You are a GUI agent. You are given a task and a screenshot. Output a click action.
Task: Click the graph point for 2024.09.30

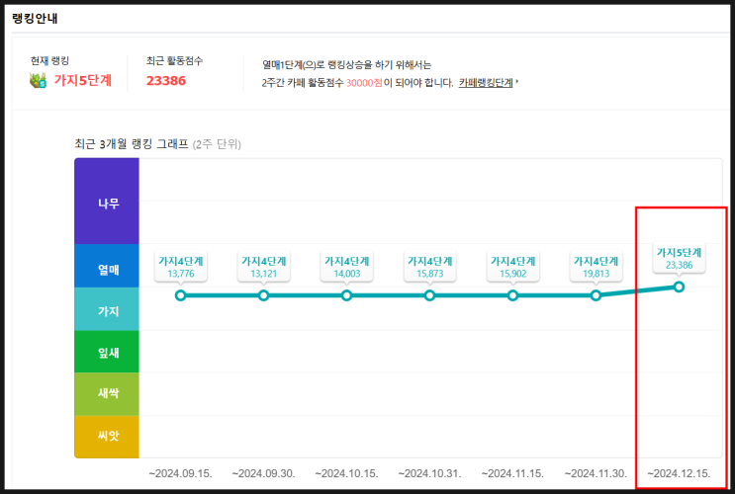(x=263, y=295)
